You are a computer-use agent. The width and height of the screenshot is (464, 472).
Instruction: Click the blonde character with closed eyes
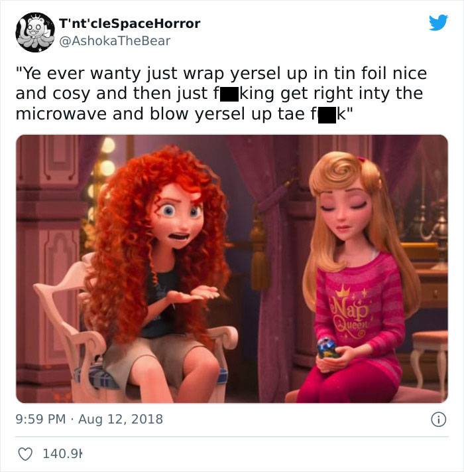coord(359,271)
